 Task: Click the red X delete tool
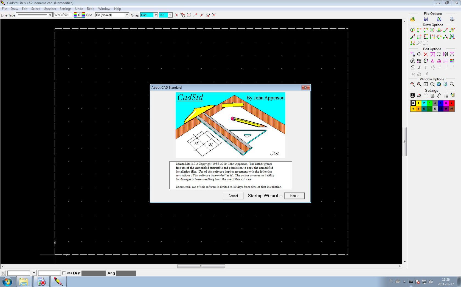click(426, 54)
